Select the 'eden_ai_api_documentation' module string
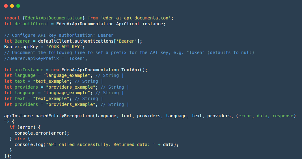 [x=136, y=18]
